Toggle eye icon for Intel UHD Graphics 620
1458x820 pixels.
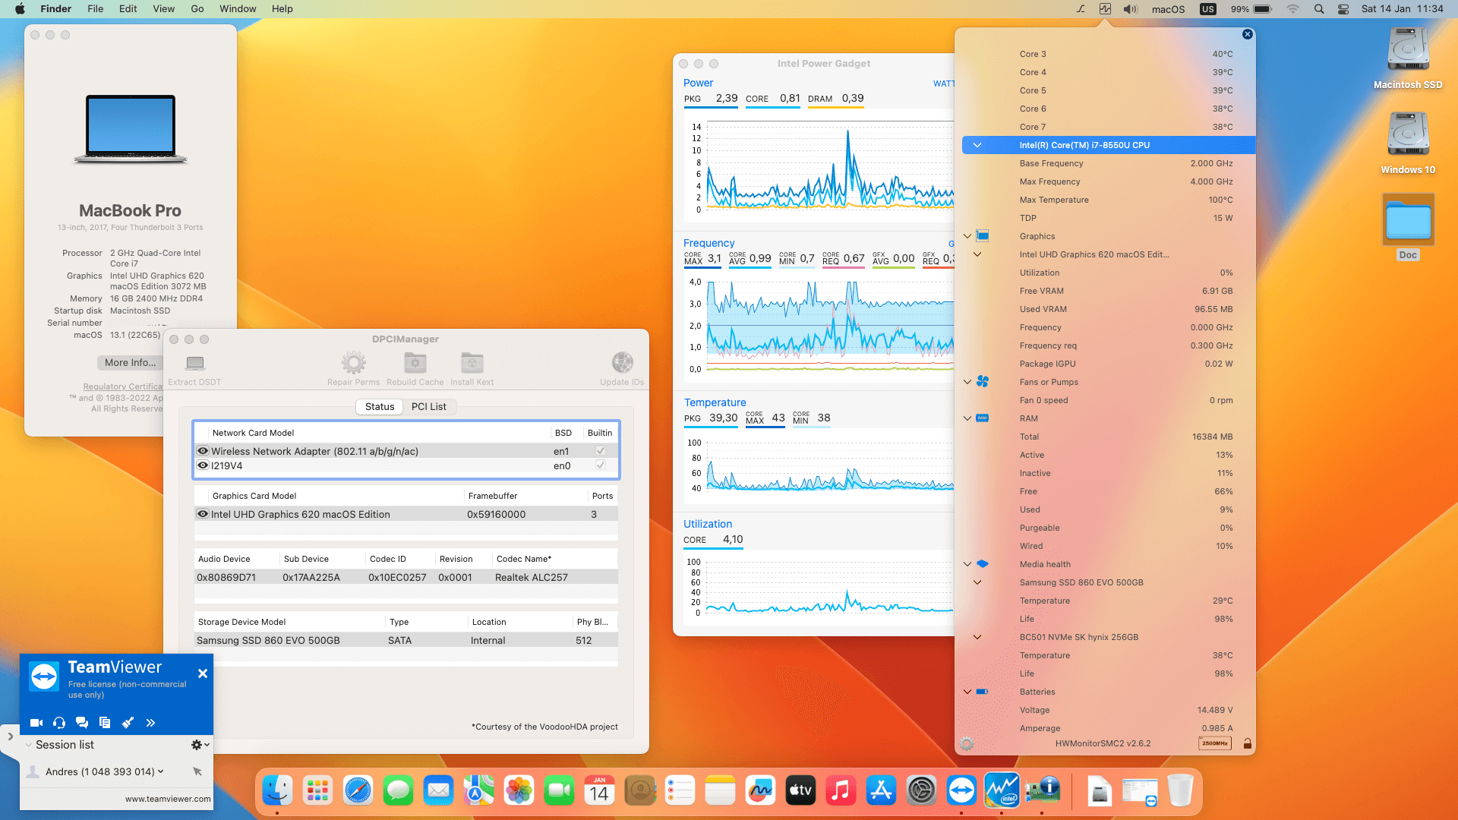click(x=203, y=514)
